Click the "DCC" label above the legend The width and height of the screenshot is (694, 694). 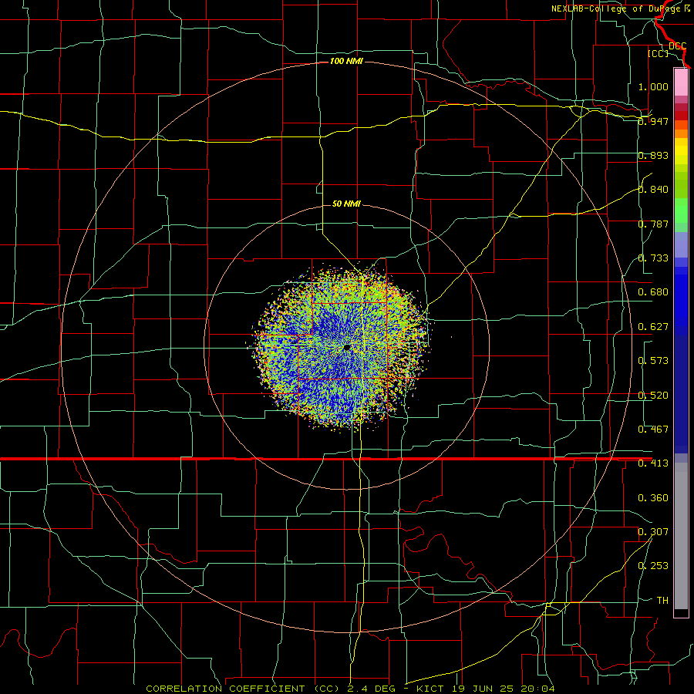coord(678,46)
